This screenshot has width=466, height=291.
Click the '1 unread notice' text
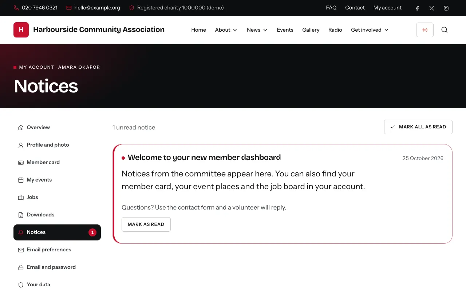click(134, 127)
